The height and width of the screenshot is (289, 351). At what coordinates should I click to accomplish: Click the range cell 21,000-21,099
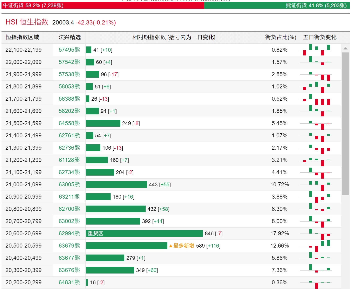point(24,184)
